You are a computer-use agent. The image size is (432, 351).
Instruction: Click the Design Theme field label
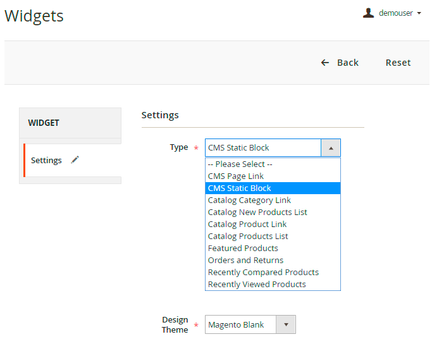(175, 324)
